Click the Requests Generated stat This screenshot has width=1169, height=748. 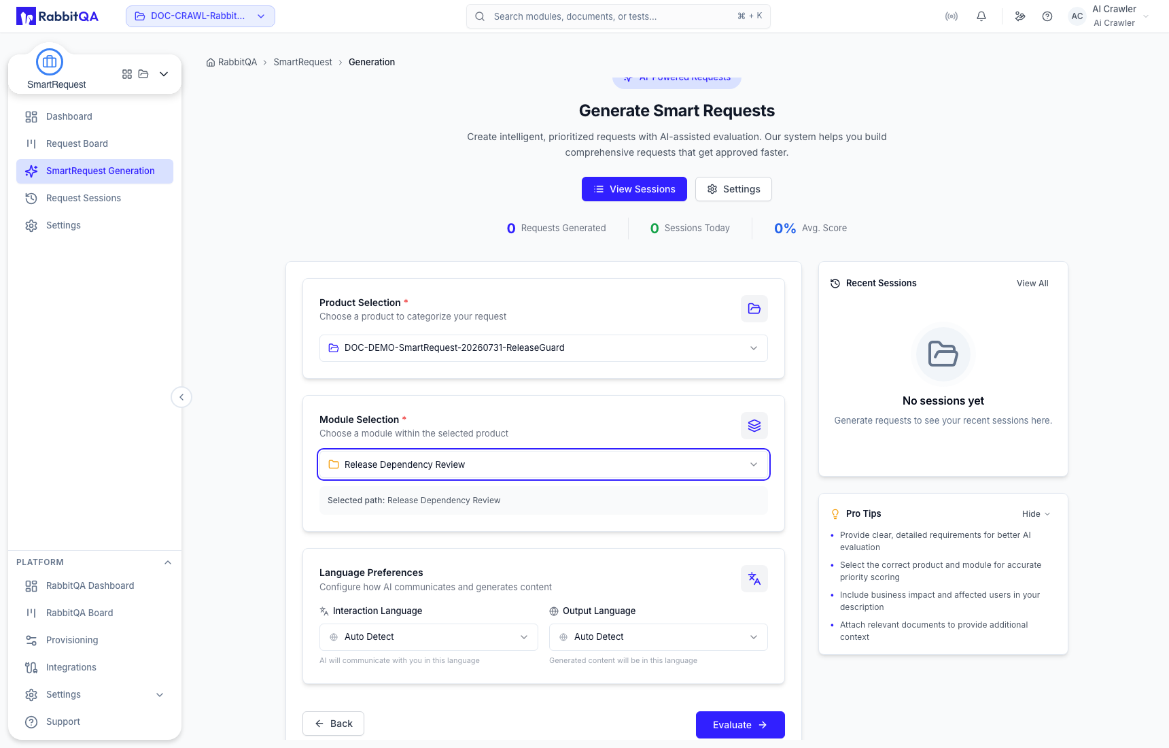click(556, 228)
